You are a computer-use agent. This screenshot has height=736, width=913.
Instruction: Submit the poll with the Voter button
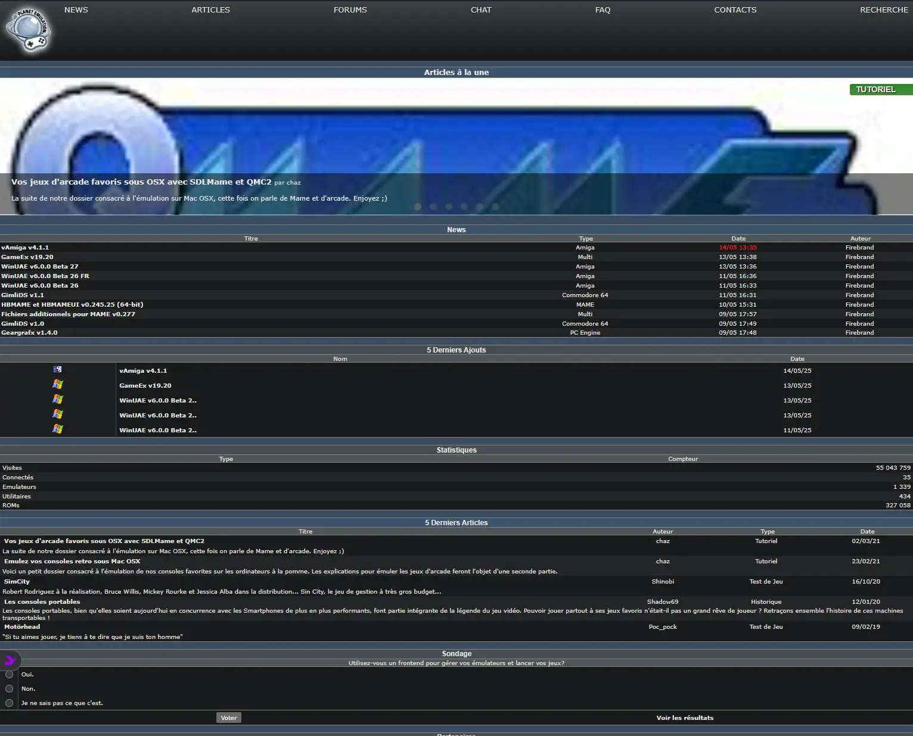[229, 718]
